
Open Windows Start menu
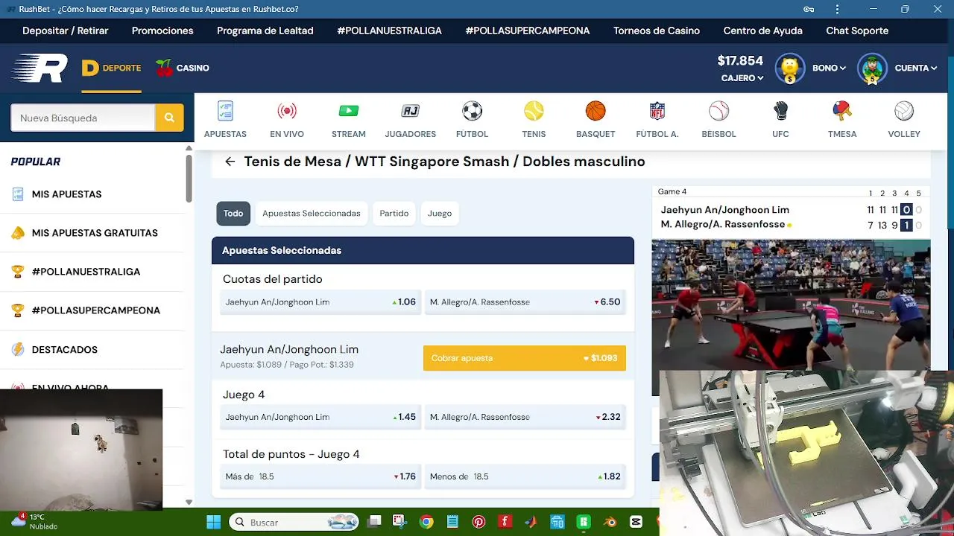coord(213,522)
